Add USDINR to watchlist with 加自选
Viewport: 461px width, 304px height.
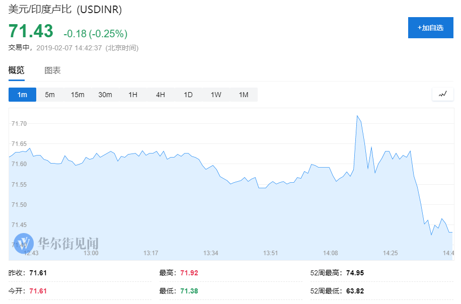430,28
